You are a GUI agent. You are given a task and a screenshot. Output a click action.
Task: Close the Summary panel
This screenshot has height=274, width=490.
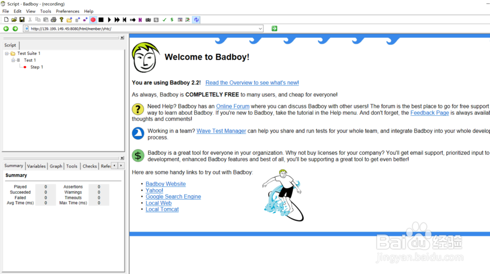pos(122,158)
